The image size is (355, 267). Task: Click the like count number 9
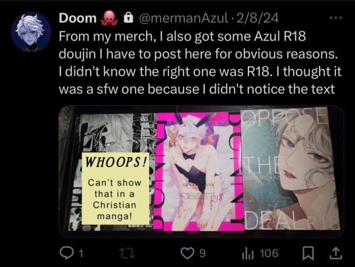202,253
